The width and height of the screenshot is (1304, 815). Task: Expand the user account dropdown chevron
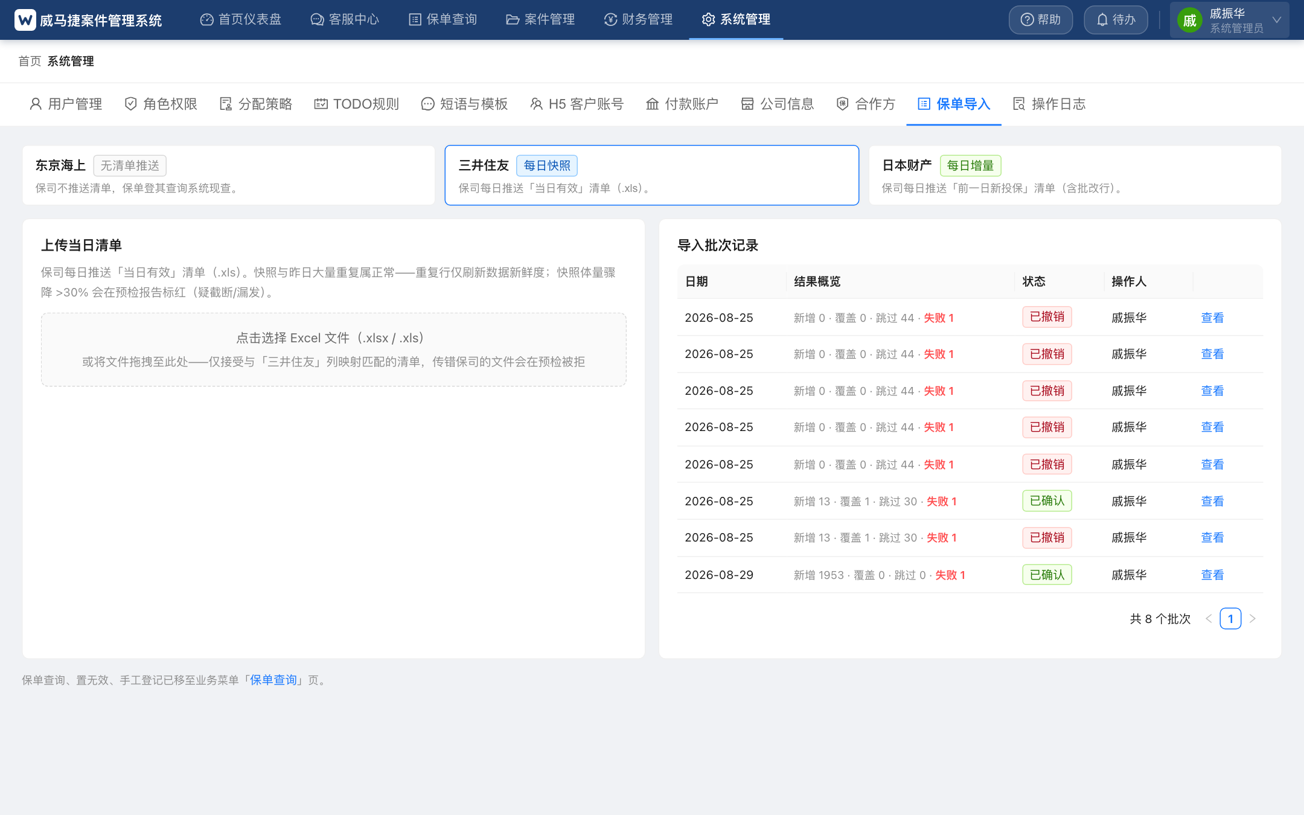coord(1277,20)
